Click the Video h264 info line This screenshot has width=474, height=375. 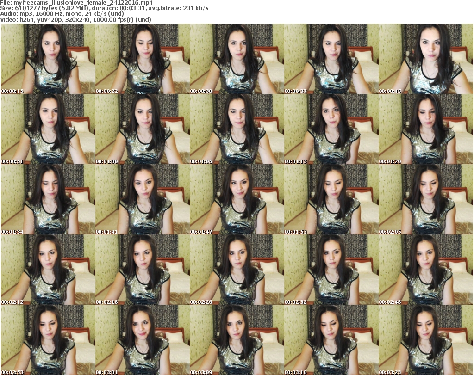[x=75, y=19]
